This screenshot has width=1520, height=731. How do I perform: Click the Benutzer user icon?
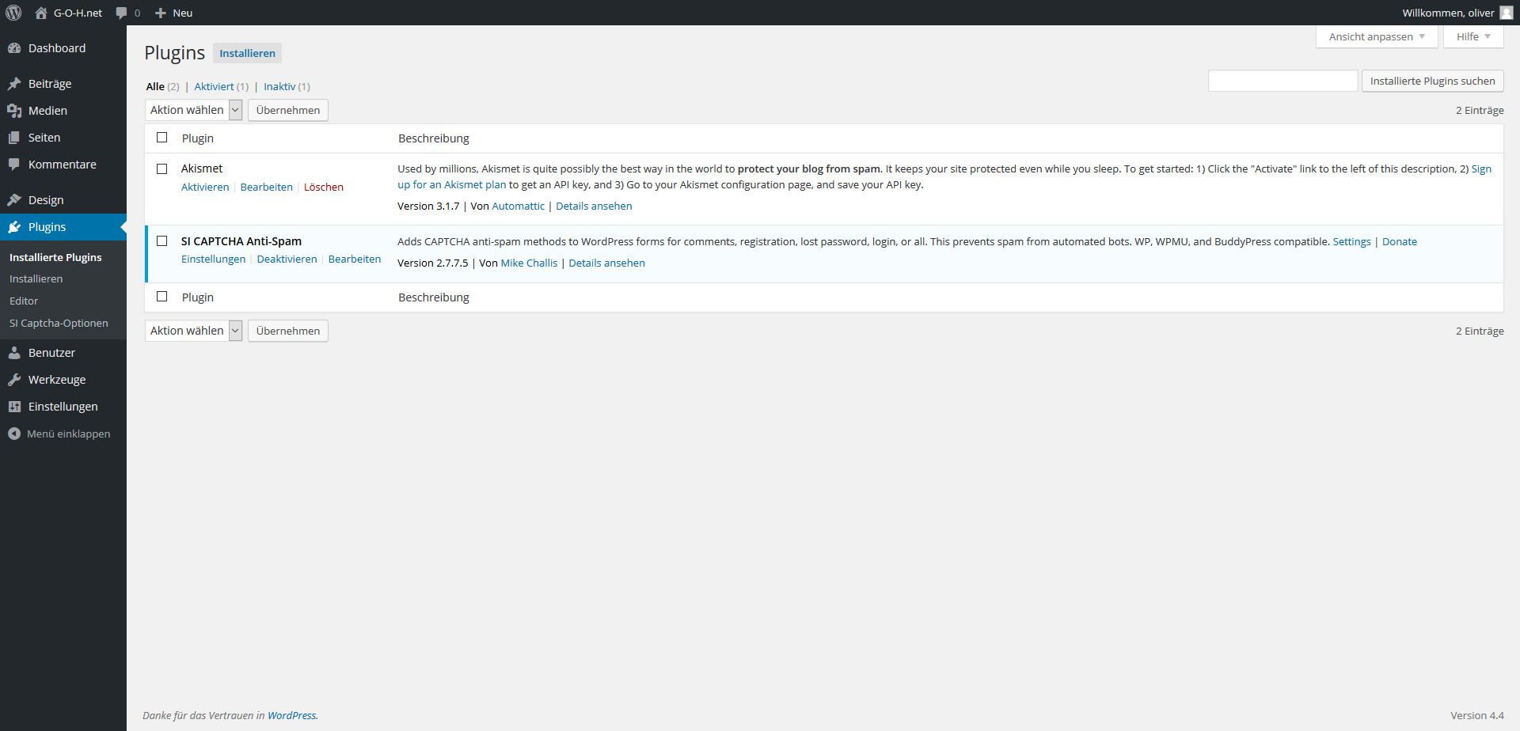point(14,353)
